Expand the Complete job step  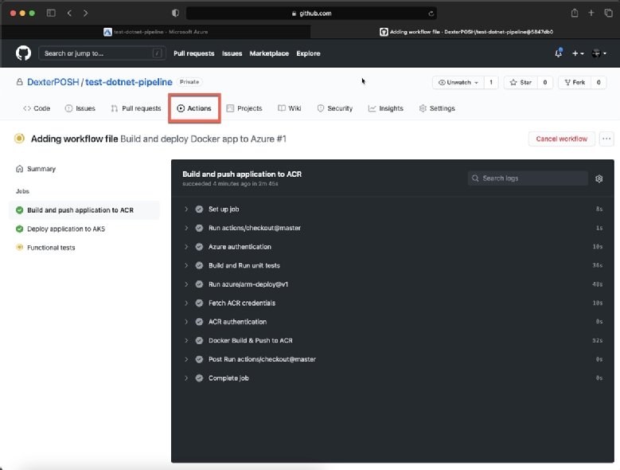[x=392, y=378]
